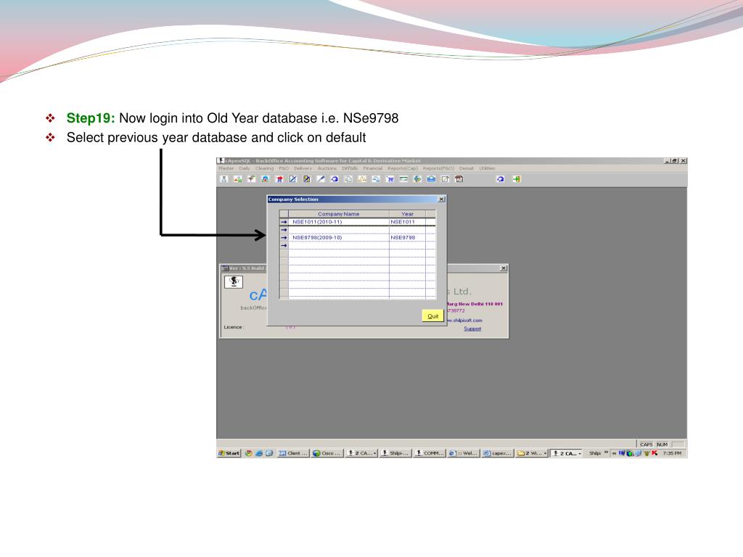Click the red K system tray icon
The width and height of the screenshot is (743, 557).
[x=654, y=453]
